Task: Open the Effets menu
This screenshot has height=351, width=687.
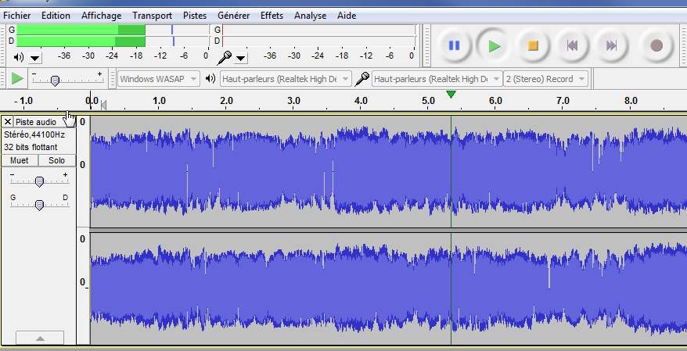Action: click(x=272, y=16)
